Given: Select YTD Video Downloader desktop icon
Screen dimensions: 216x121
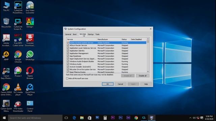Looking at the screenshot, I should [x=18, y=106].
